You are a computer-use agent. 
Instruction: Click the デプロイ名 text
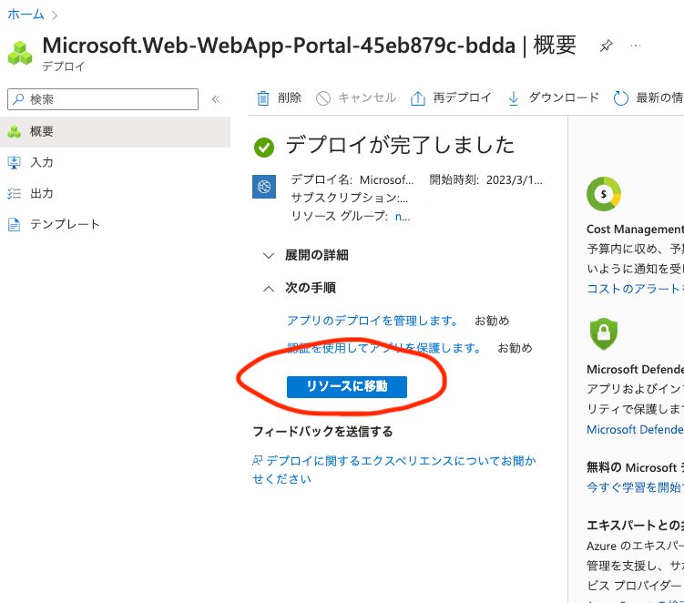[352, 179]
